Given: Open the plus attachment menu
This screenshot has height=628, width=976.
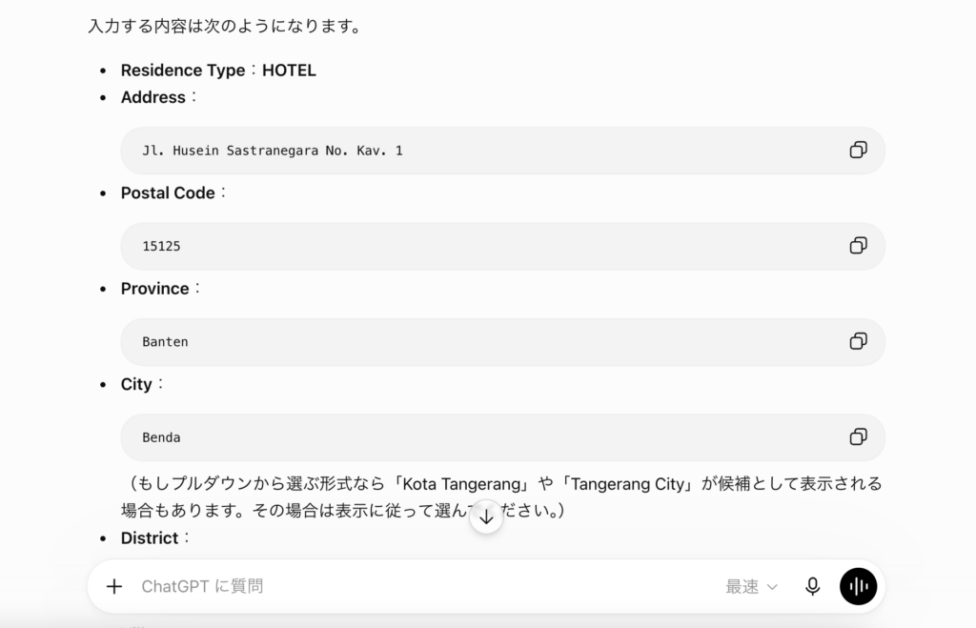Looking at the screenshot, I should point(114,586).
